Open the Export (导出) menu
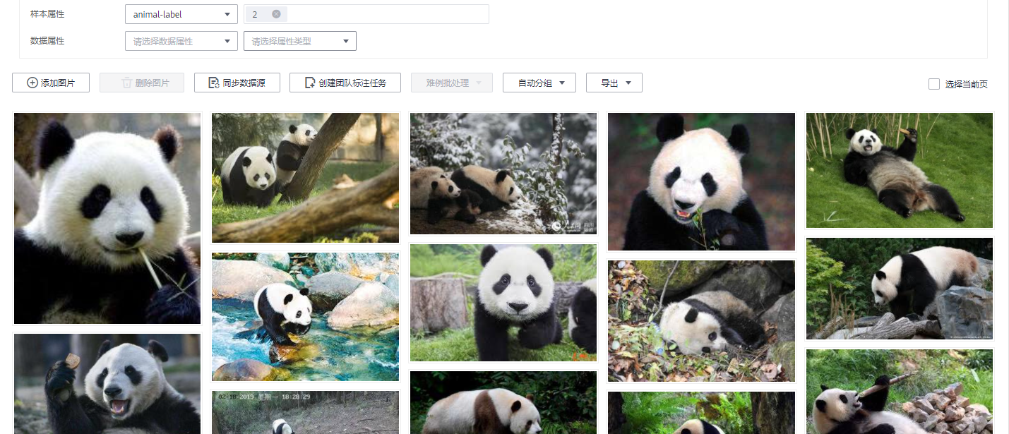This screenshot has height=434, width=1009. 614,83
